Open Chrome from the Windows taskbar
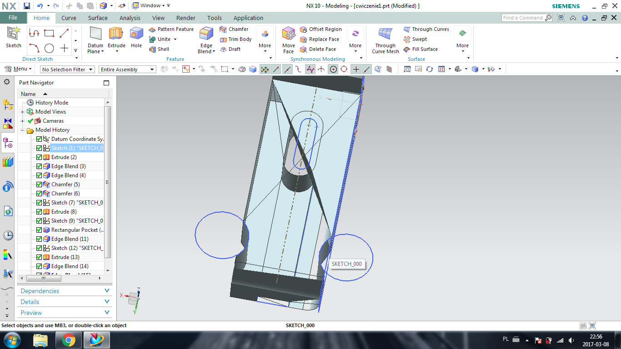The height and width of the screenshot is (349, 621). [x=69, y=340]
